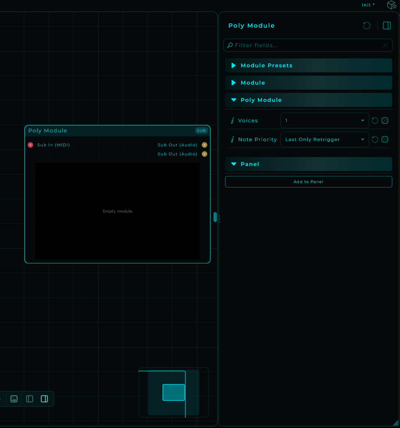Randomize the Voices value
The height and width of the screenshot is (428, 400).
coord(385,120)
